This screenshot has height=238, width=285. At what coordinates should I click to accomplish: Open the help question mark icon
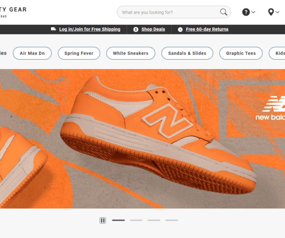246,12
